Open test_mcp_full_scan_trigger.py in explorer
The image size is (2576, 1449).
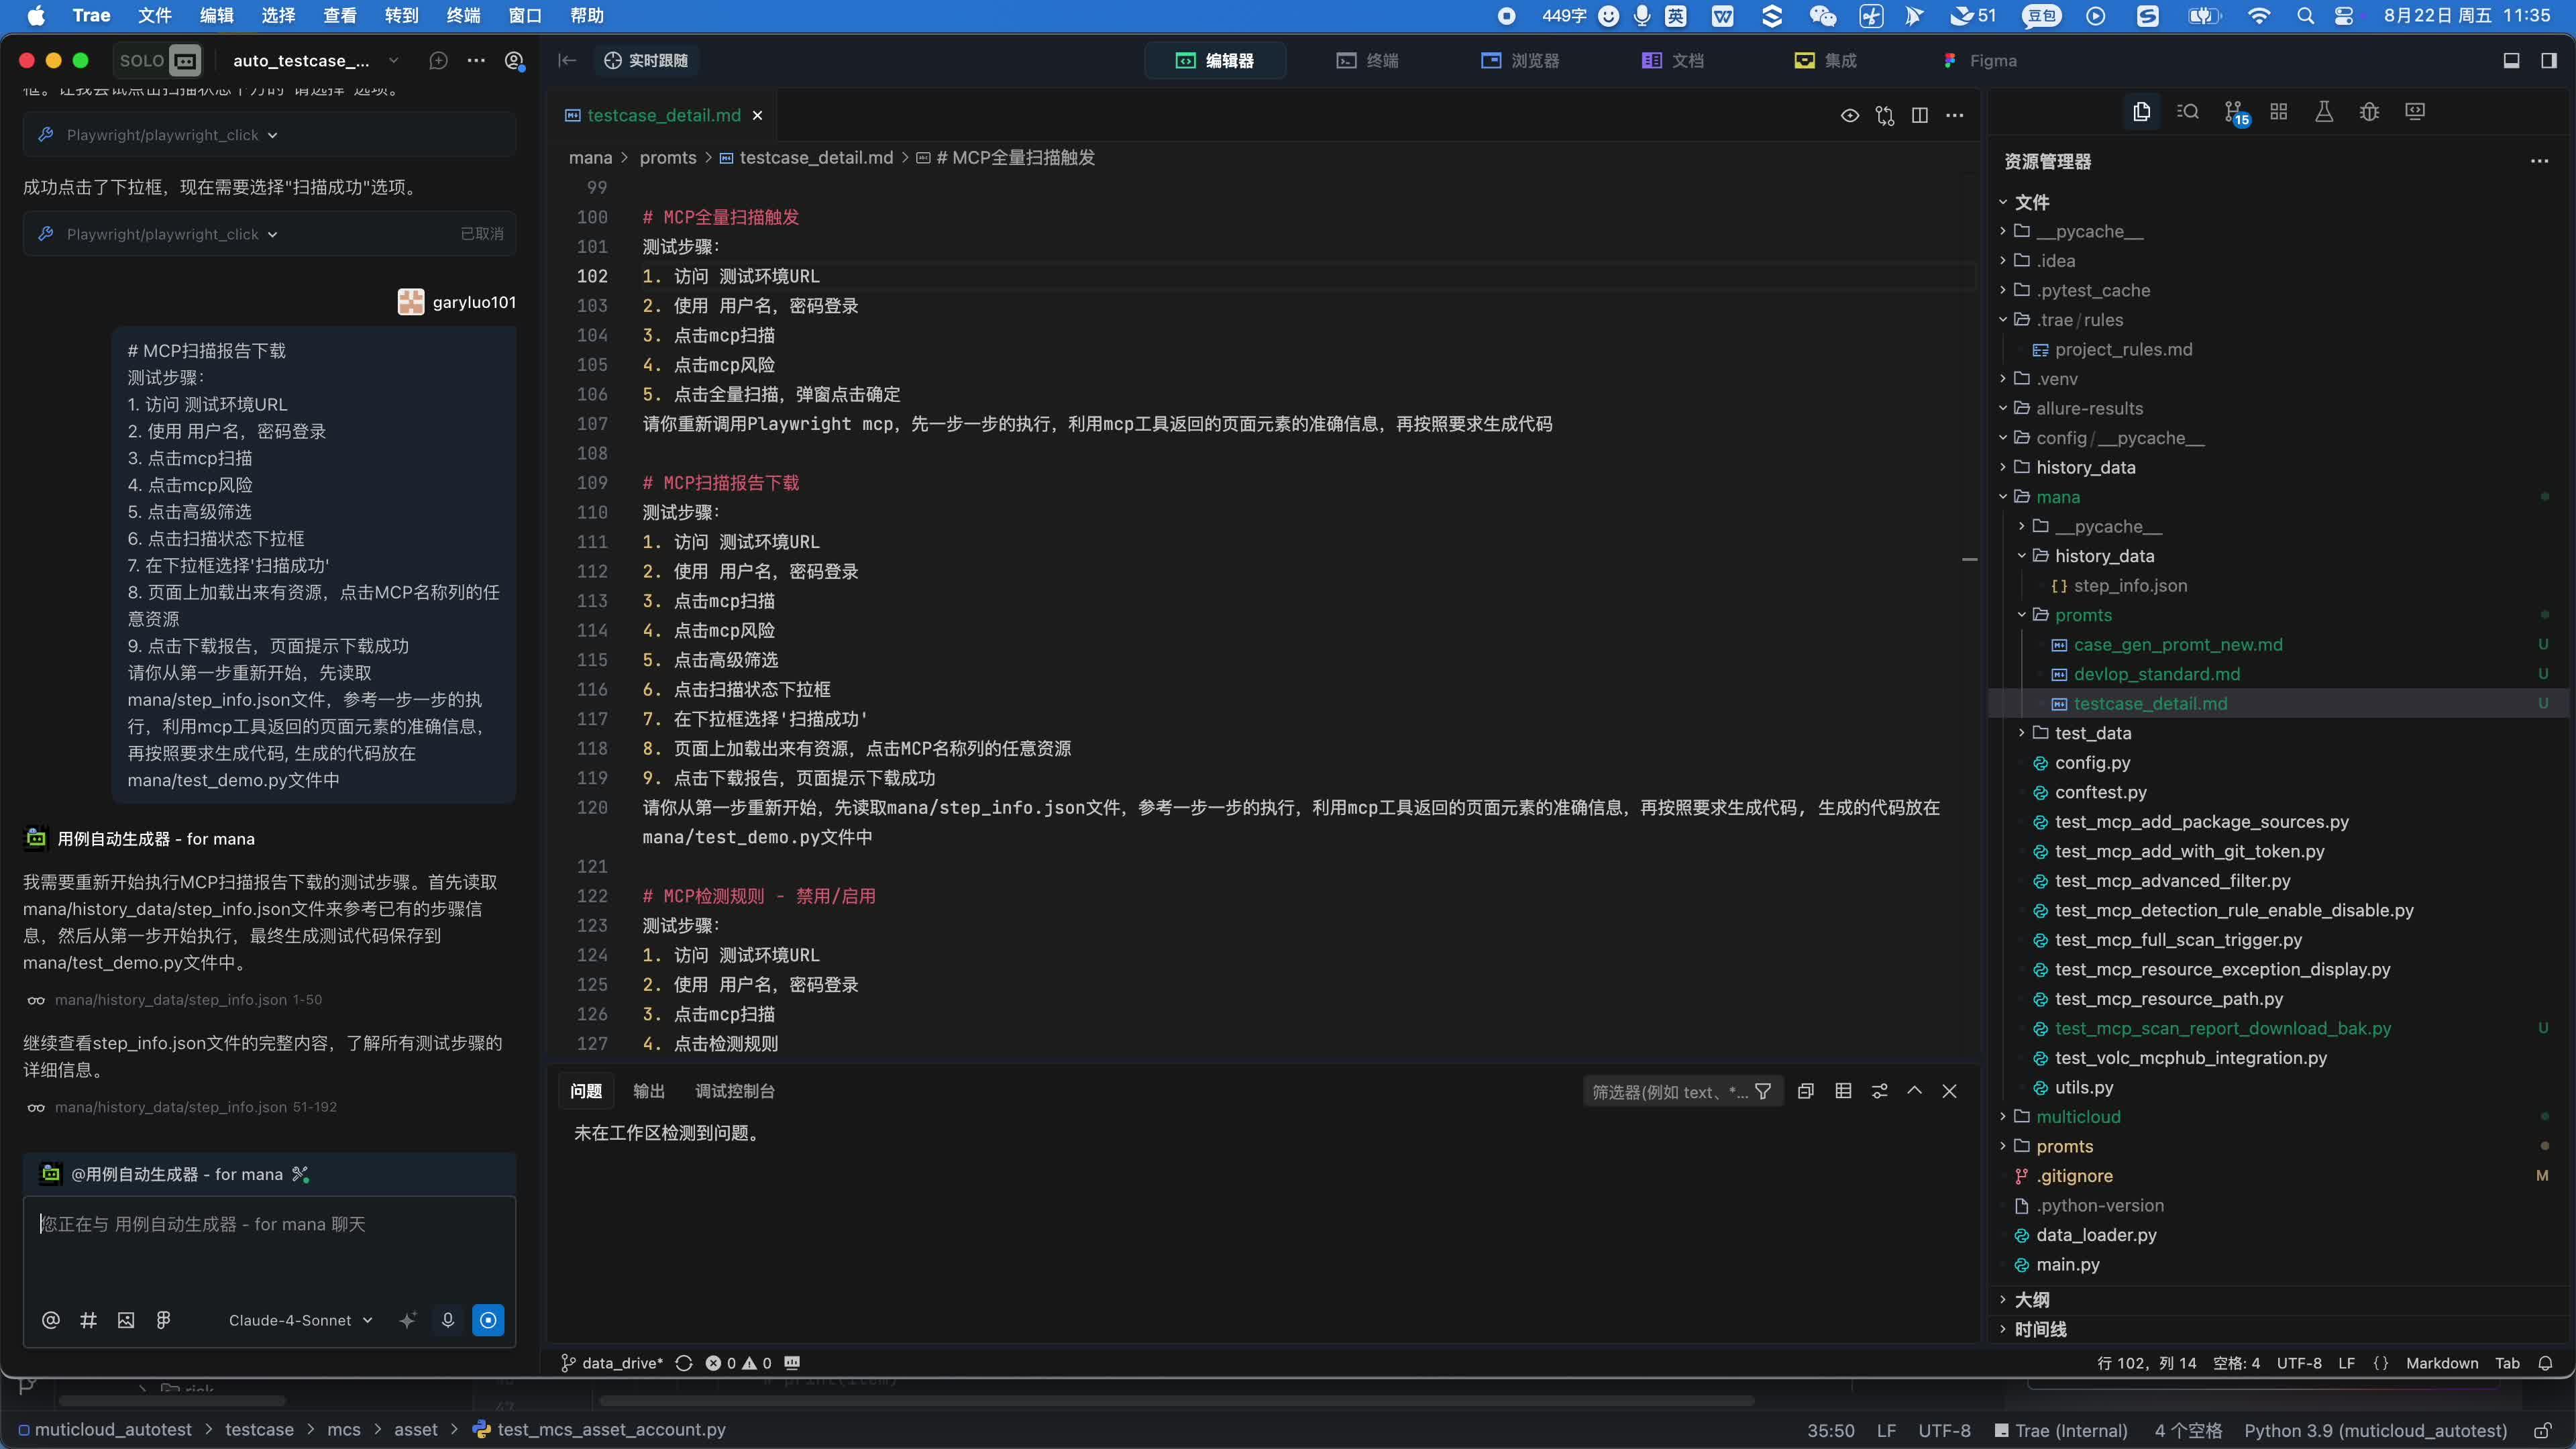point(2178,940)
